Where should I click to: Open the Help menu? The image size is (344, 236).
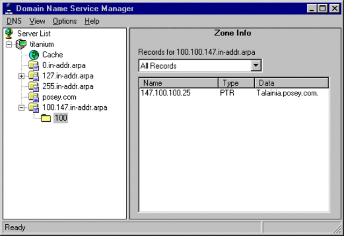coord(92,21)
